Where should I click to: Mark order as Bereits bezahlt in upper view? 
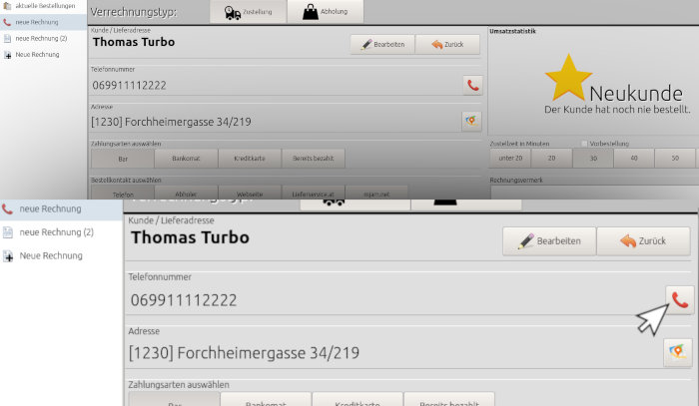click(313, 159)
